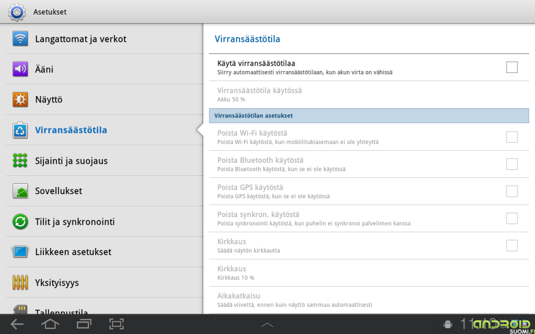Check Poista Bluetooth käytöstä box
This screenshot has height=334, width=535.
coord(511,164)
